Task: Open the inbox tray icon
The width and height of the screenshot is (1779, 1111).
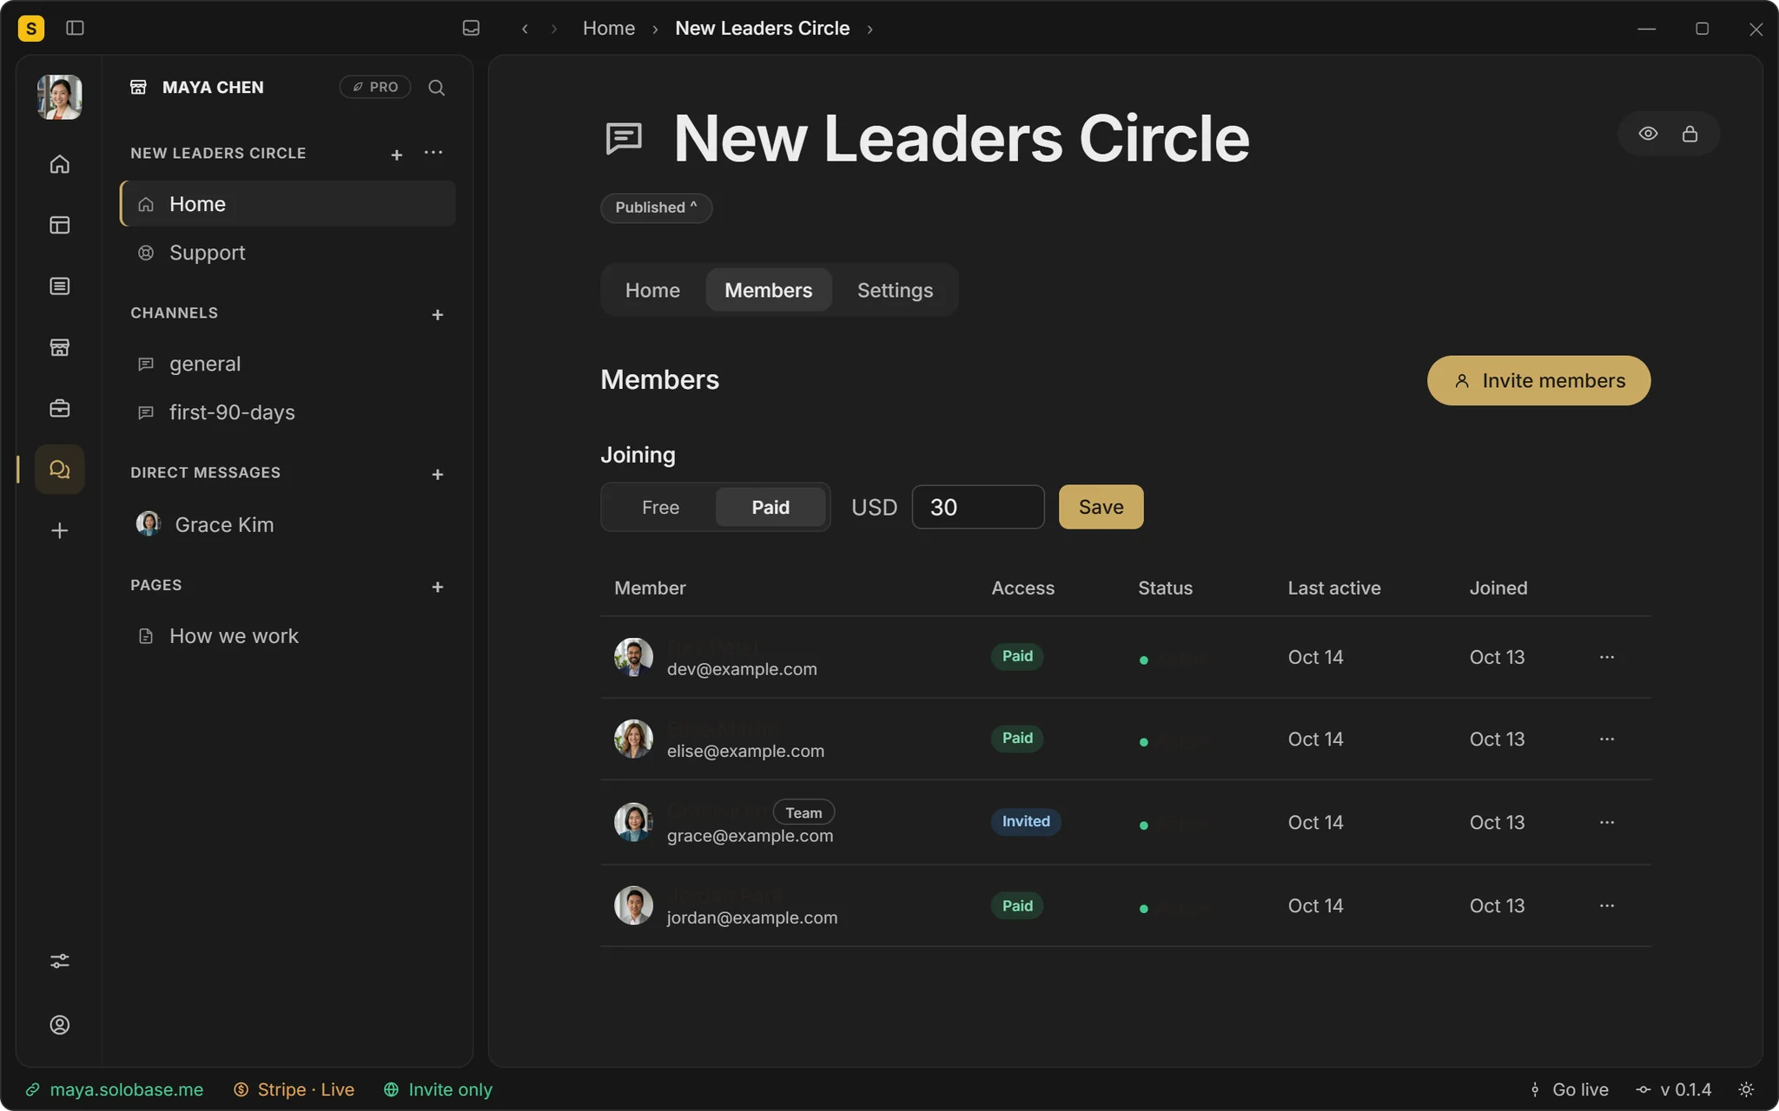Action: tap(471, 29)
